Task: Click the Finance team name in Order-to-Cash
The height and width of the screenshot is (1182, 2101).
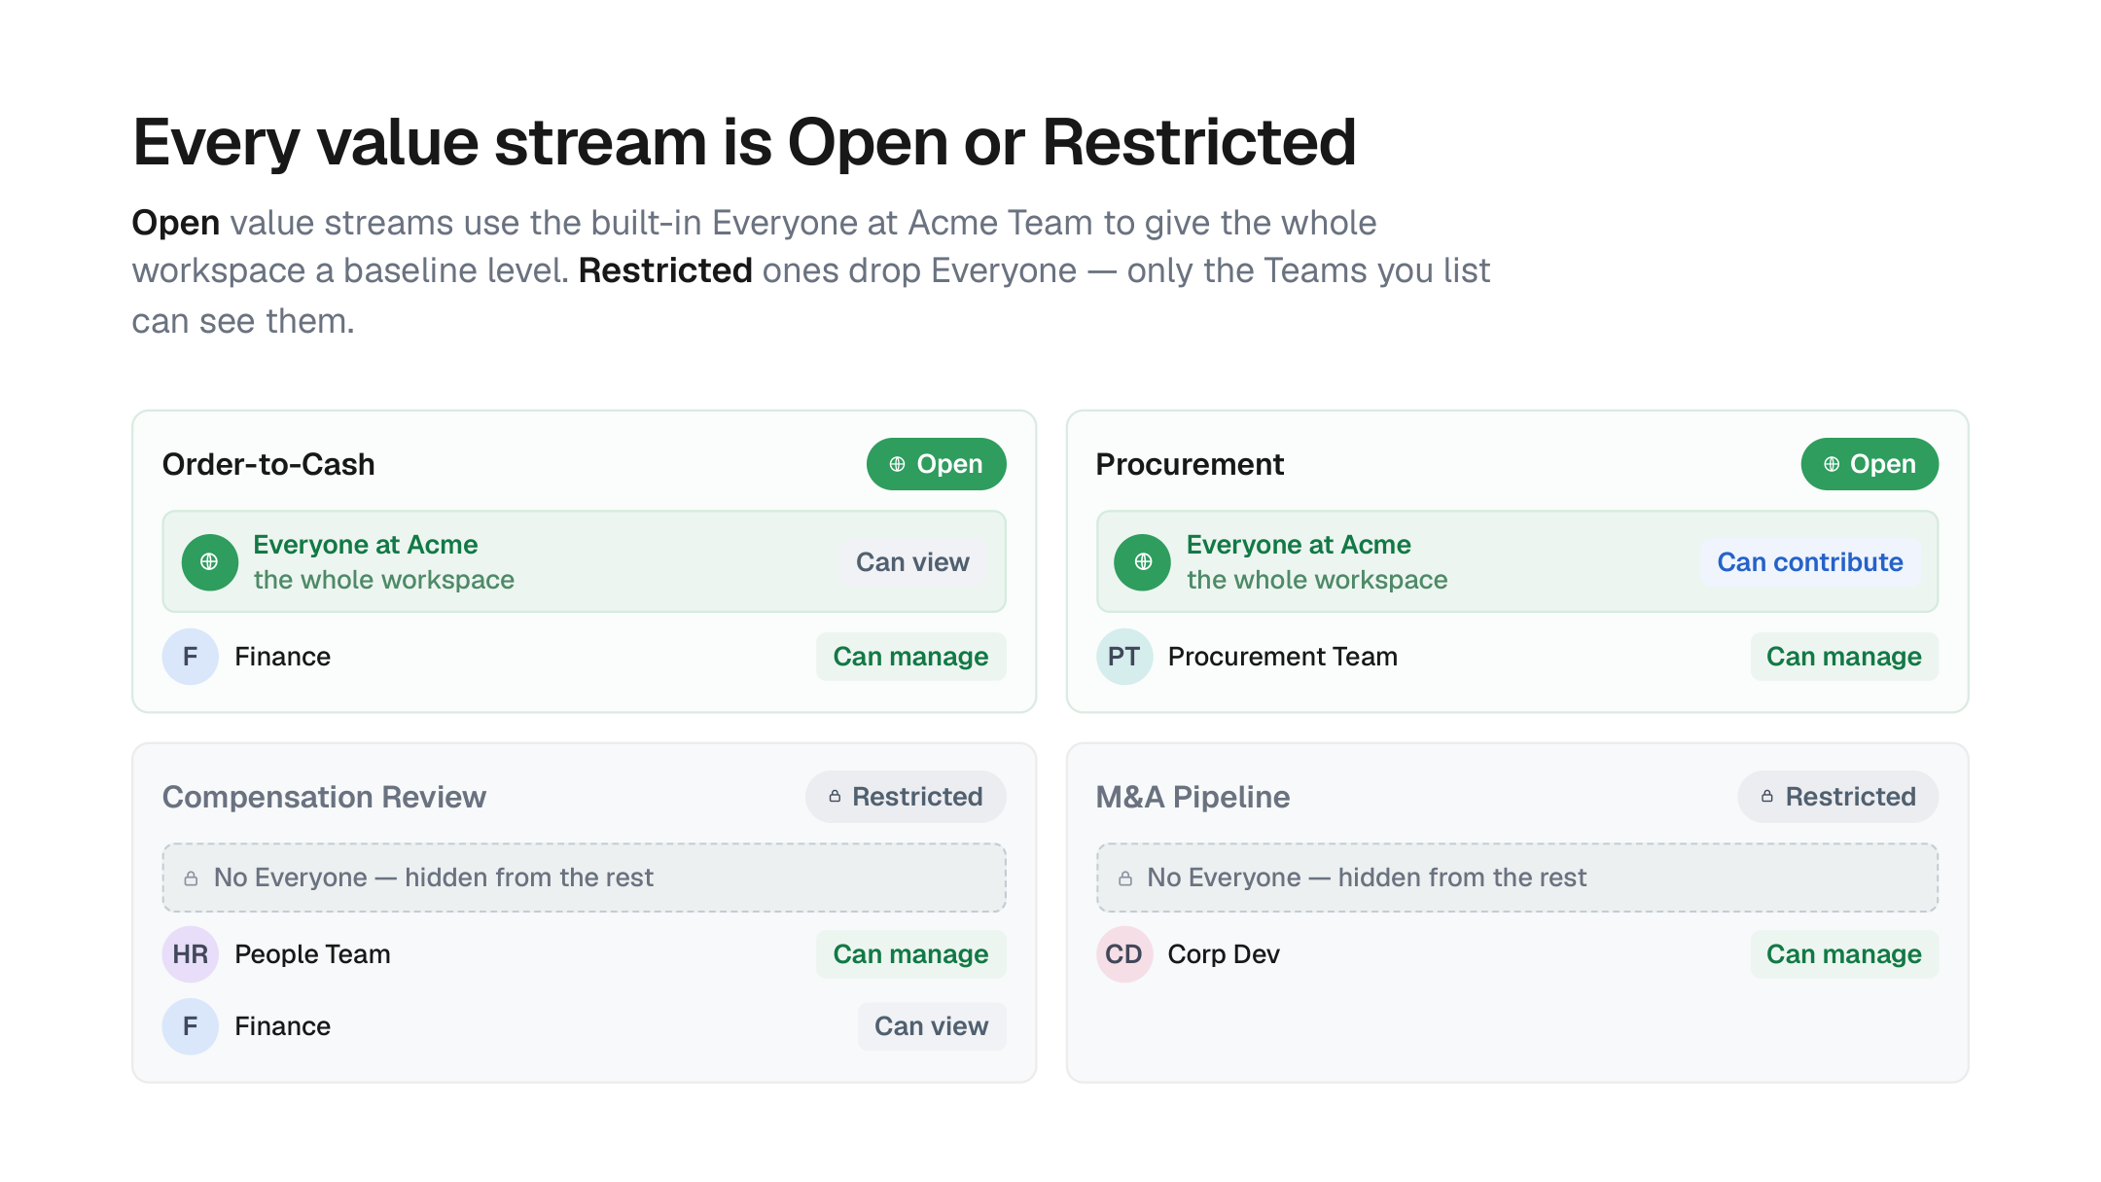Action: click(x=283, y=657)
